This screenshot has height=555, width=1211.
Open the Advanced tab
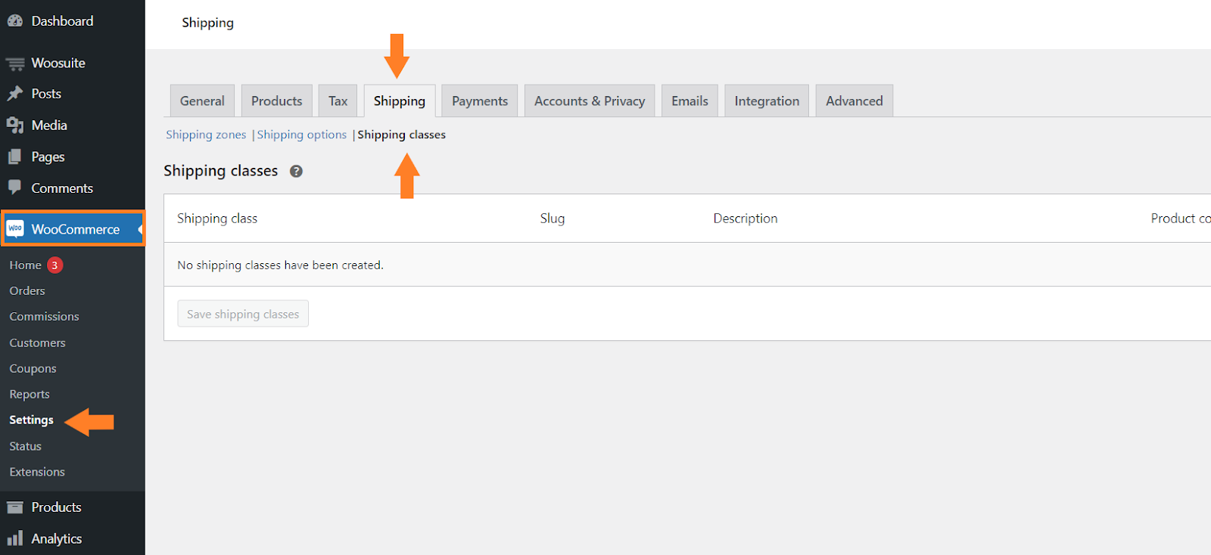coord(855,101)
